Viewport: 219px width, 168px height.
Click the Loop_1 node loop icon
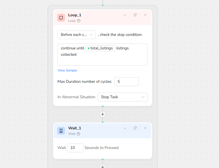click(61, 18)
